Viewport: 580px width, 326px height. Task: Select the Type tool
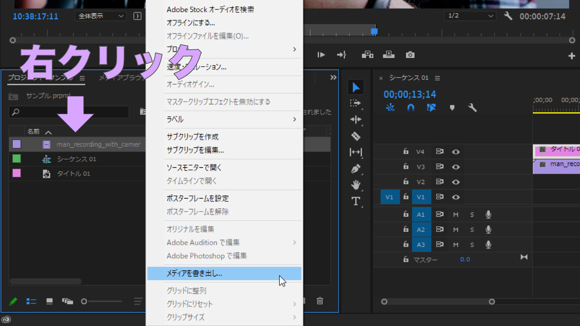356,201
